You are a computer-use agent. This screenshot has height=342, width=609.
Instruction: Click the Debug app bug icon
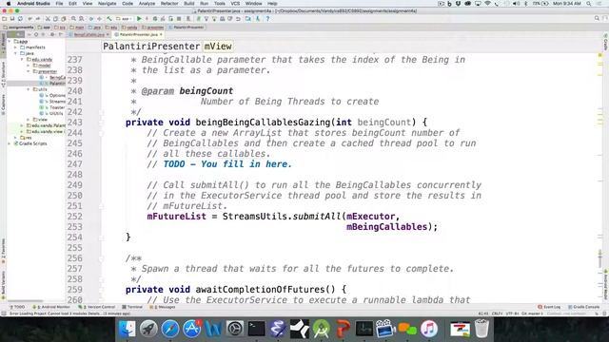tap(155, 19)
